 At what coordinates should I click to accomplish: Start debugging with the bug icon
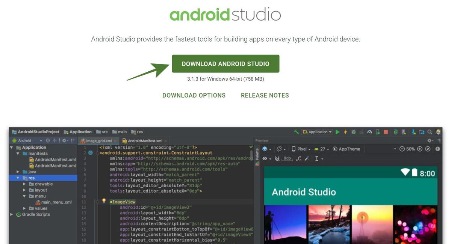pos(354,132)
